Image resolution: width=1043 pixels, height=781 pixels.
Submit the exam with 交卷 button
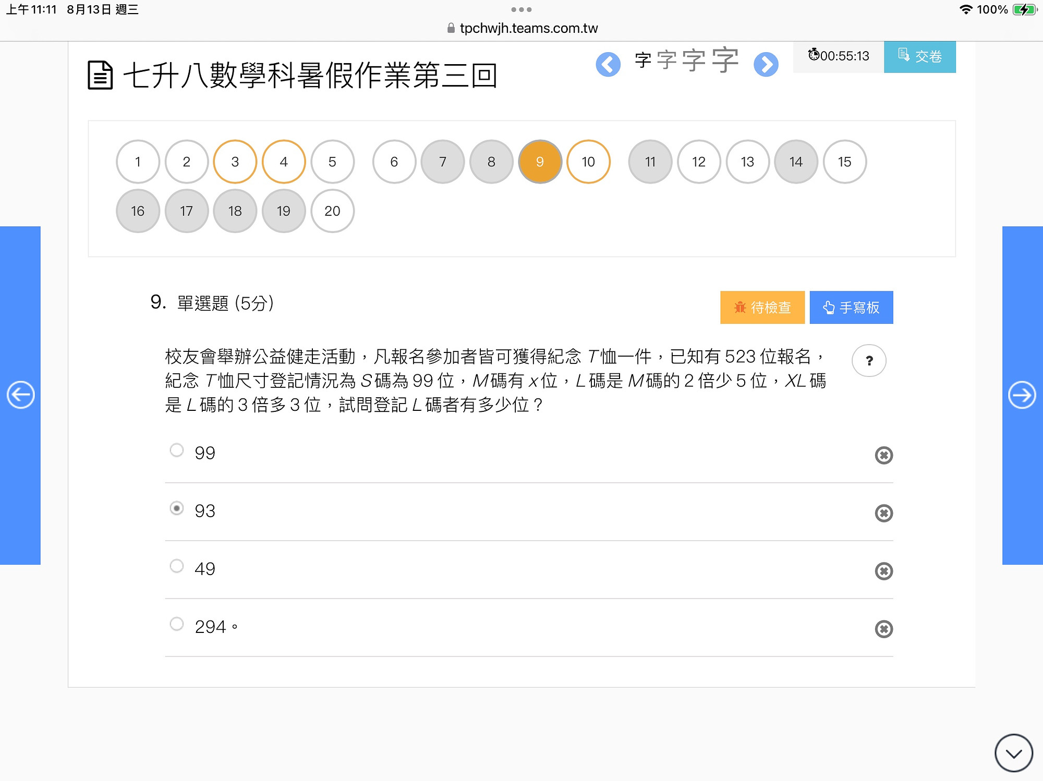920,56
